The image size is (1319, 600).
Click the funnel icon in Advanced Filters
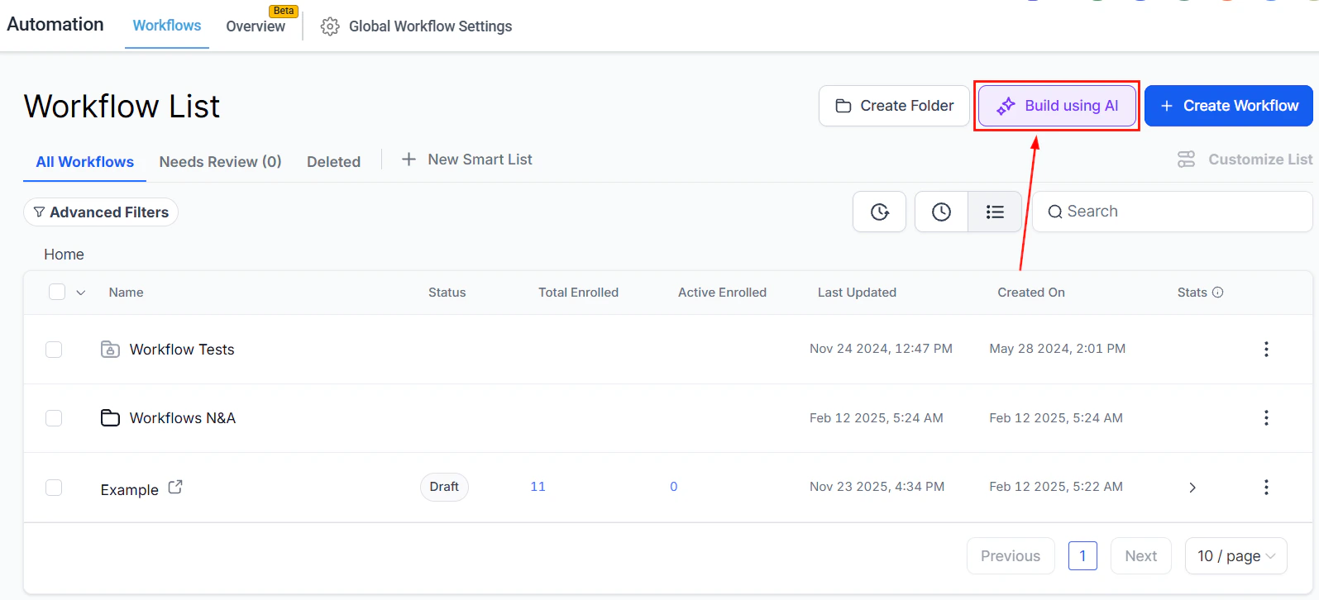coord(39,212)
